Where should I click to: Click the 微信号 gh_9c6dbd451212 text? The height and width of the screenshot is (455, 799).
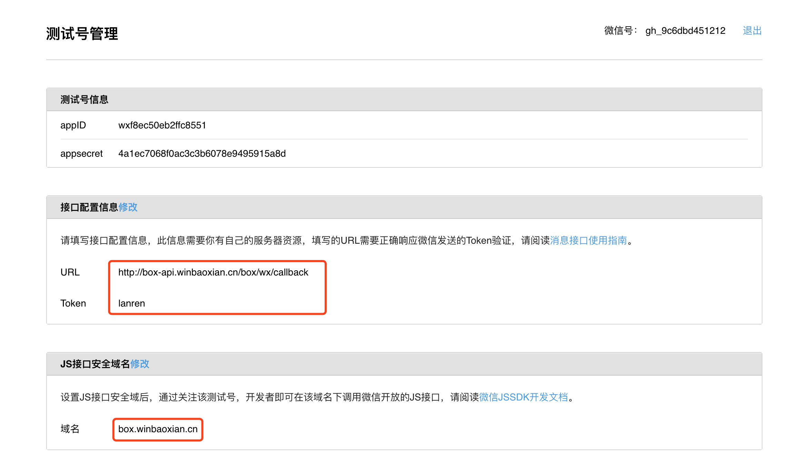pos(685,31)
